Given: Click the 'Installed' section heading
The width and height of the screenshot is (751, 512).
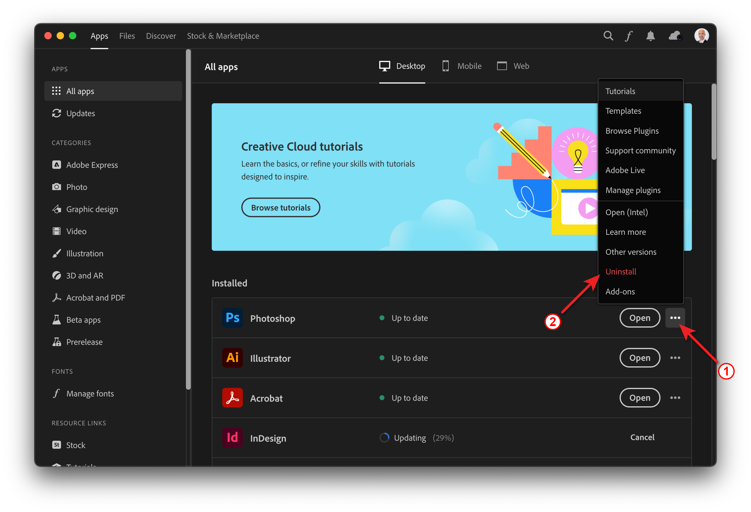Looking at the screenshot, I should (229, 283).
